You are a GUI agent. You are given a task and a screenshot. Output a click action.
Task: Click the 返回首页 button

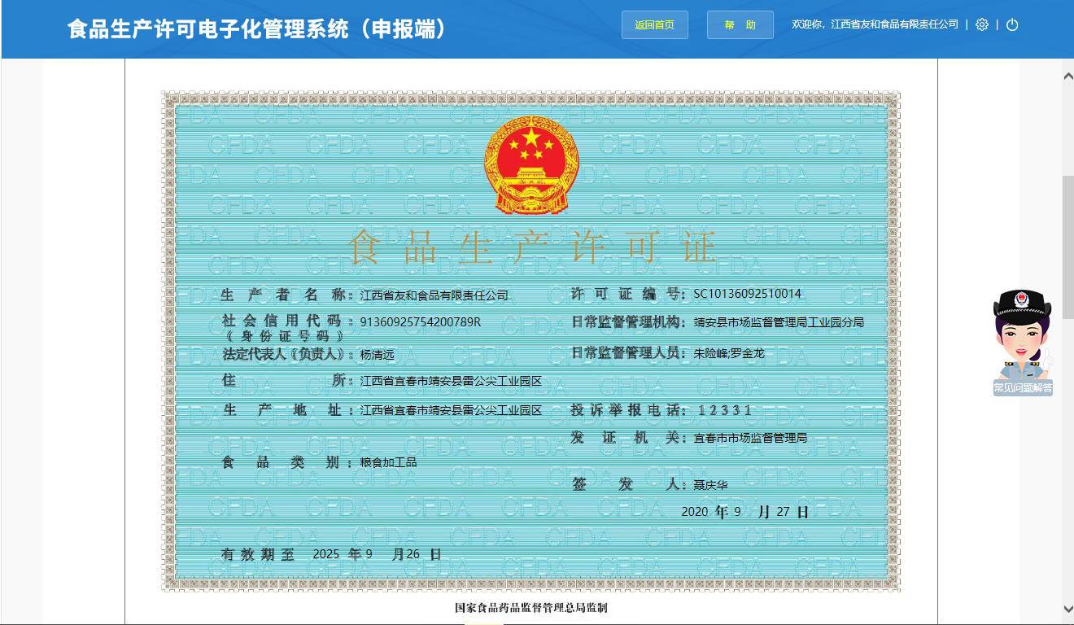click(654, 24)
